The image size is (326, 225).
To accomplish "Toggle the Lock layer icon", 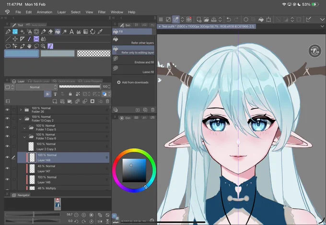I will click(70, 94).
